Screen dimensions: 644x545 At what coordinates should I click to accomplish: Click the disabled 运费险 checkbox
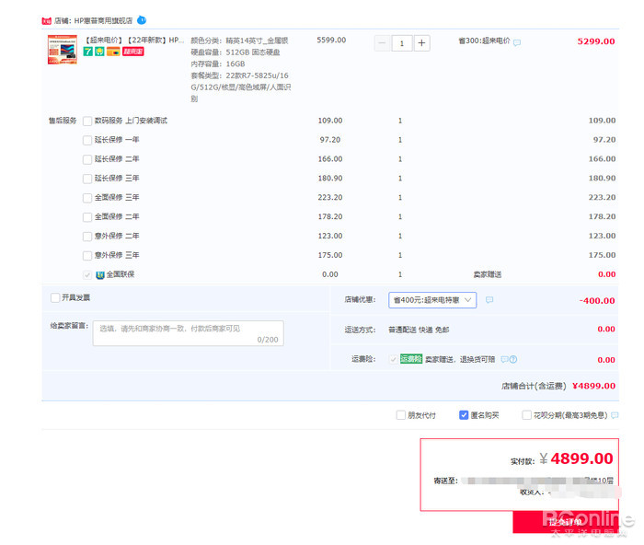click(394, 359)
